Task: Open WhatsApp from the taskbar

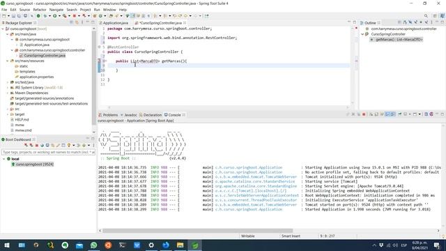Action: (93, 245)
